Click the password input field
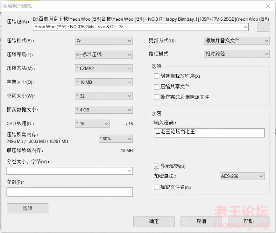The width and height of the screenshot is (276, 233). [209, 133]
